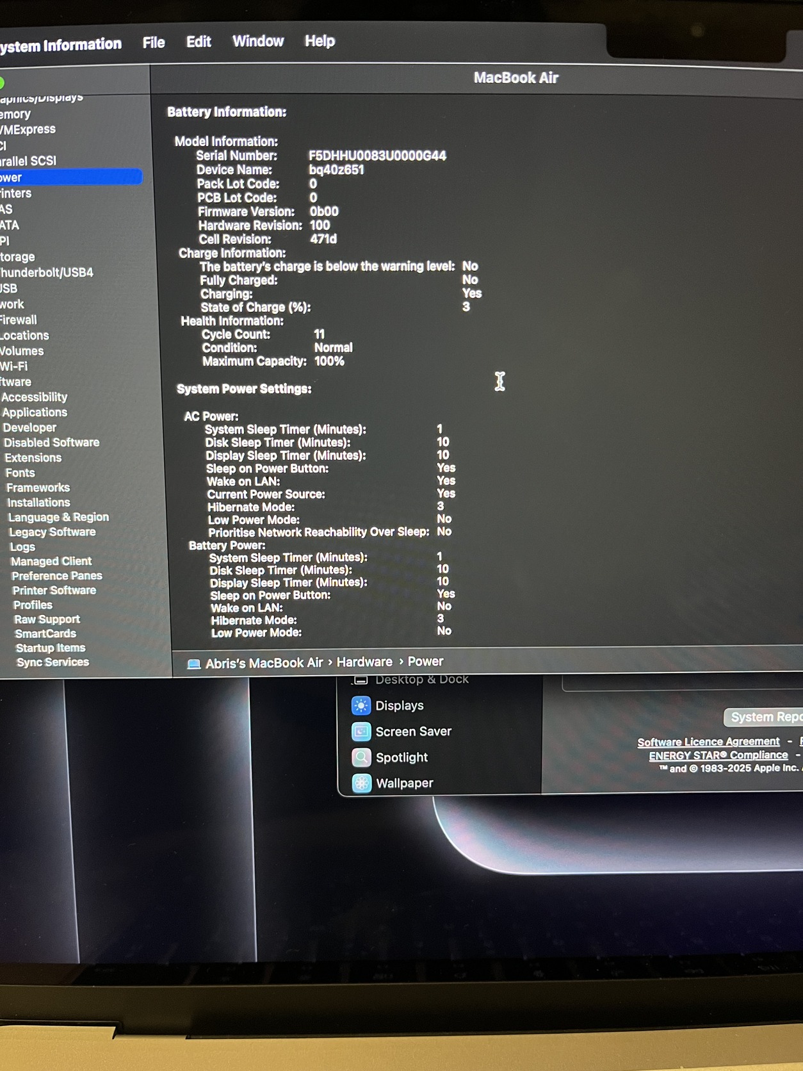Click the Cell Revision value 471d
Image resolution: width=803 pixels, height=1071 pixels.
[323, 239]
